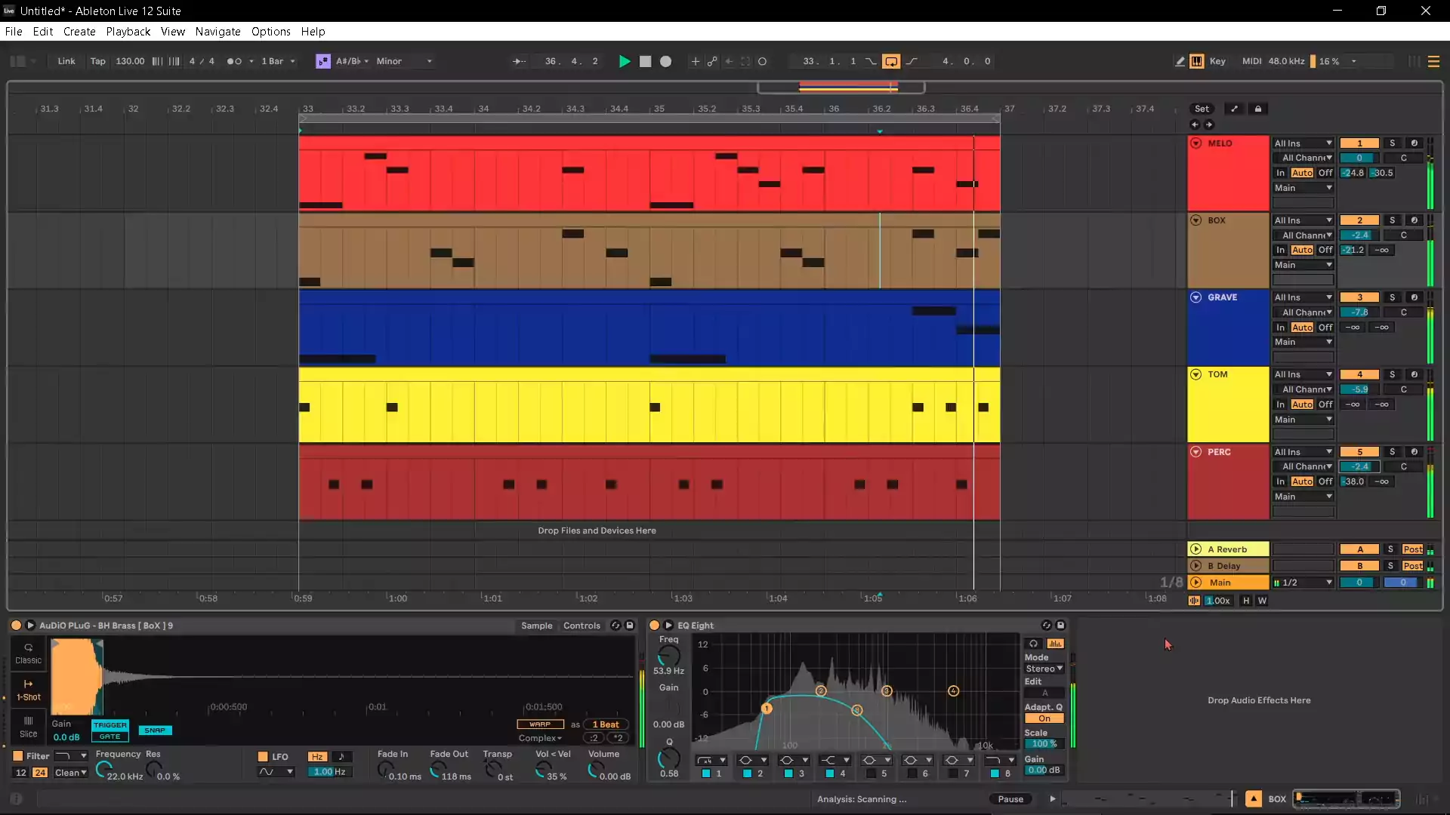Screen dimensions: 1450x815
Task: Click the EQ Eight plugin icon
Action: [654, 624]
